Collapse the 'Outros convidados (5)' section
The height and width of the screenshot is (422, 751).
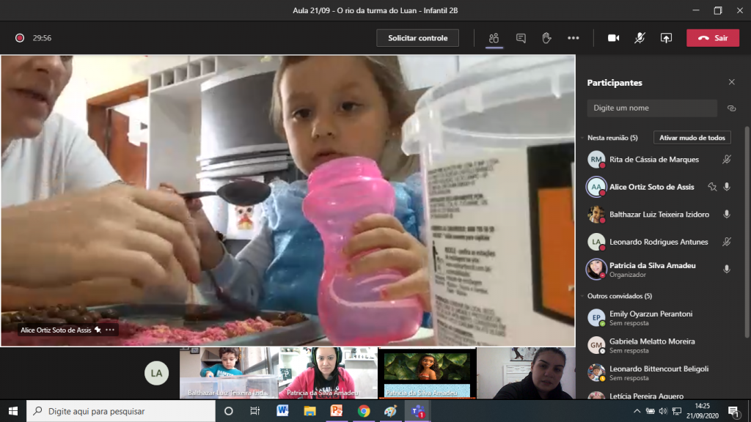(582, 296)
